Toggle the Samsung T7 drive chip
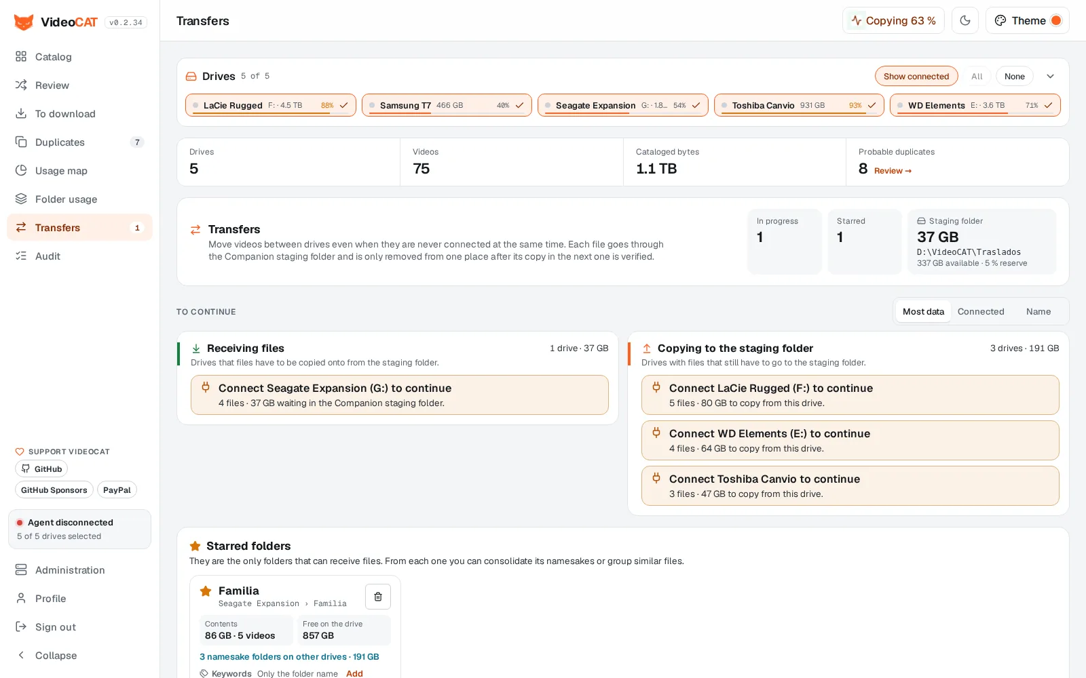 pos(447,105)
